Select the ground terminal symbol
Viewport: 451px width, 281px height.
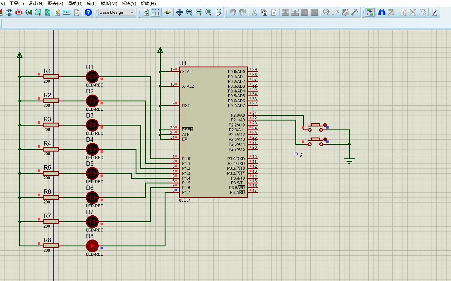point(349,161)
